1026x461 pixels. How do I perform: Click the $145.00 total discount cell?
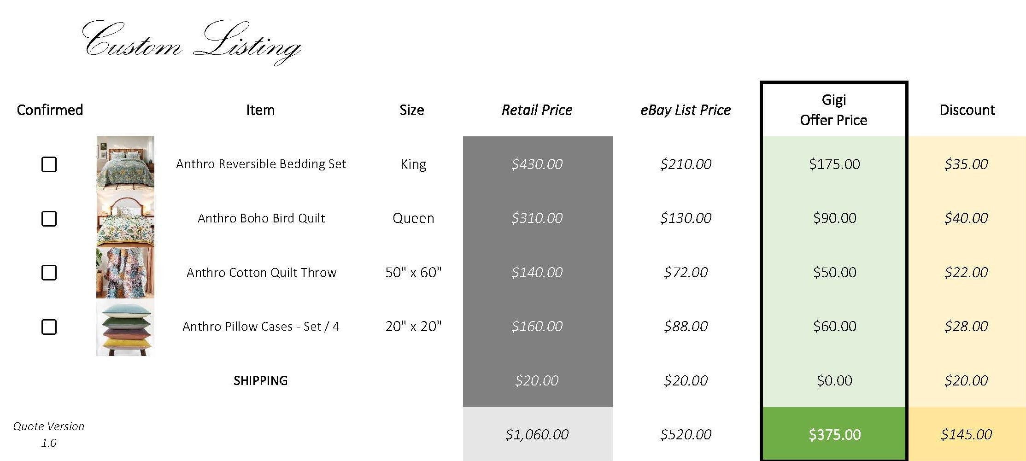(966, 434)
